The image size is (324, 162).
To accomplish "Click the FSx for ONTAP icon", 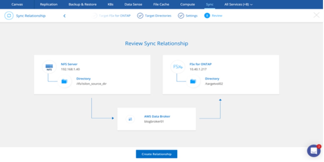I will tap(178, 67).
